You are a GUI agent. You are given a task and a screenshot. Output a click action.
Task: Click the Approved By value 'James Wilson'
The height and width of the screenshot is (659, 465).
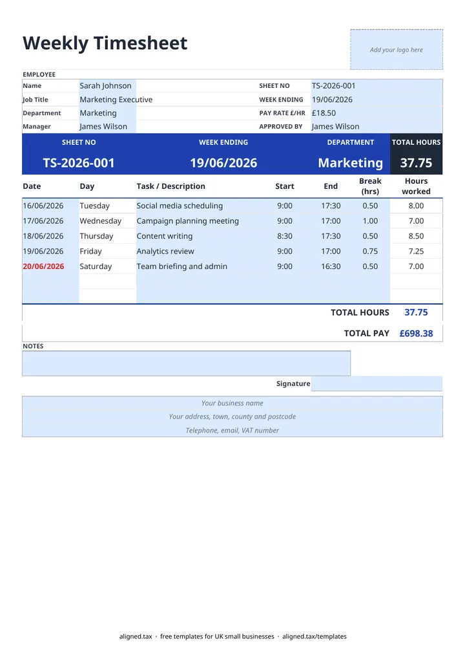[x=335, y=127]
